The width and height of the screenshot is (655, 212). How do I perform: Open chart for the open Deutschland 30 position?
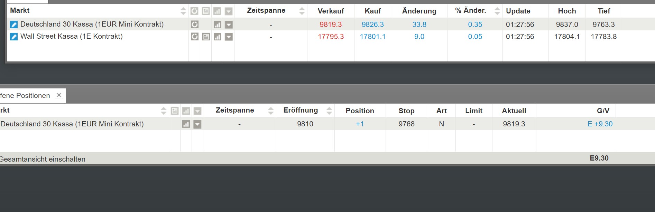tap(186, 124)
